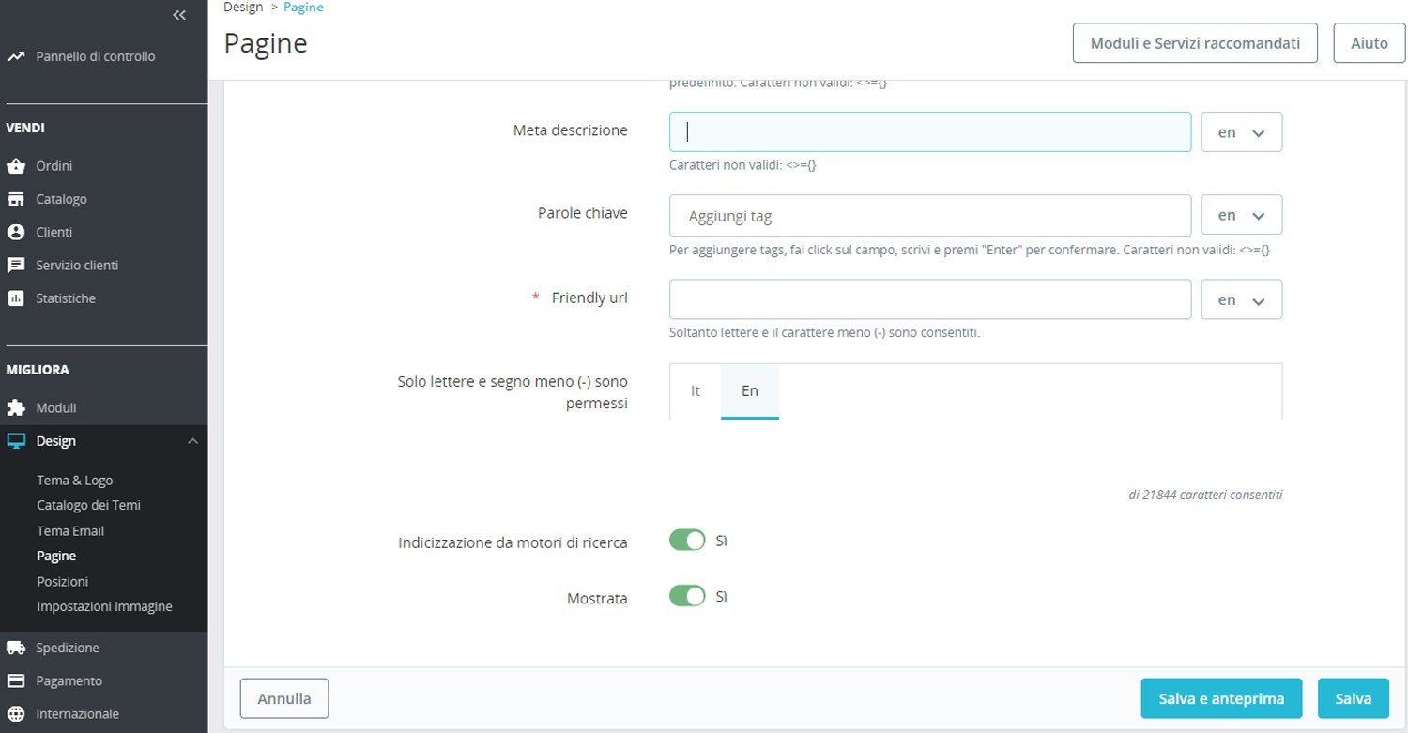
Task: Go to Impostazioni immagine submenu item
Action: pyautogui.click(x=104, y=606)
